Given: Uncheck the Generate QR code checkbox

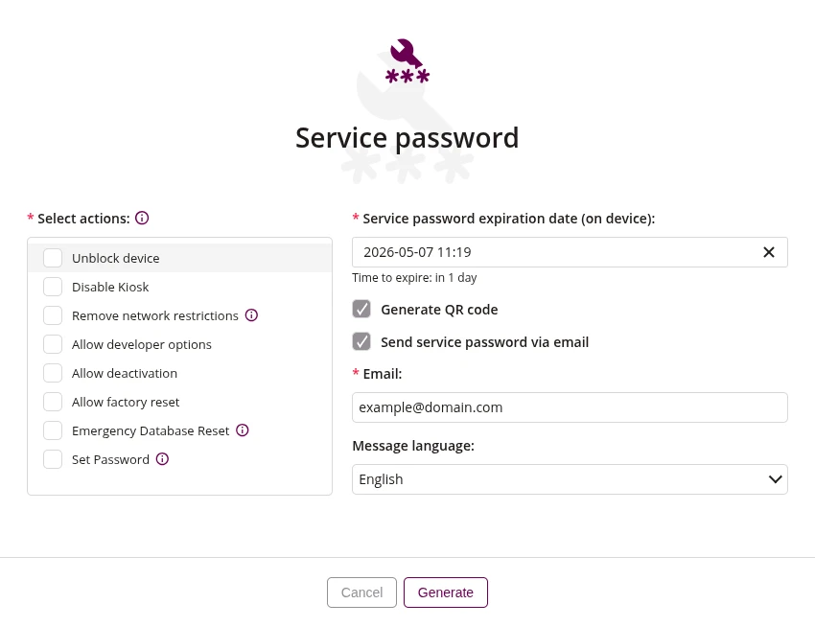Looking at the screenshot, I should coord(361,309).
